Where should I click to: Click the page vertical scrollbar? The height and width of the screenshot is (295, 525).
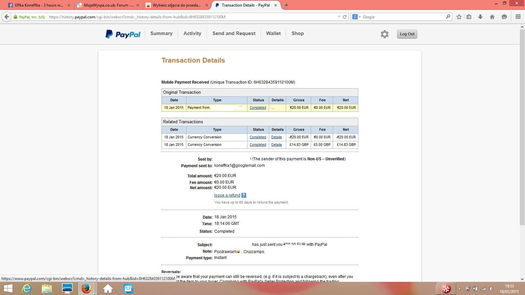point(522,127)
